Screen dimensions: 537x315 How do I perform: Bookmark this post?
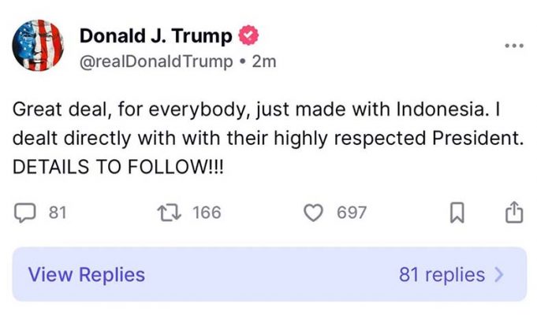pyautogui.click(x=460, y=213)
